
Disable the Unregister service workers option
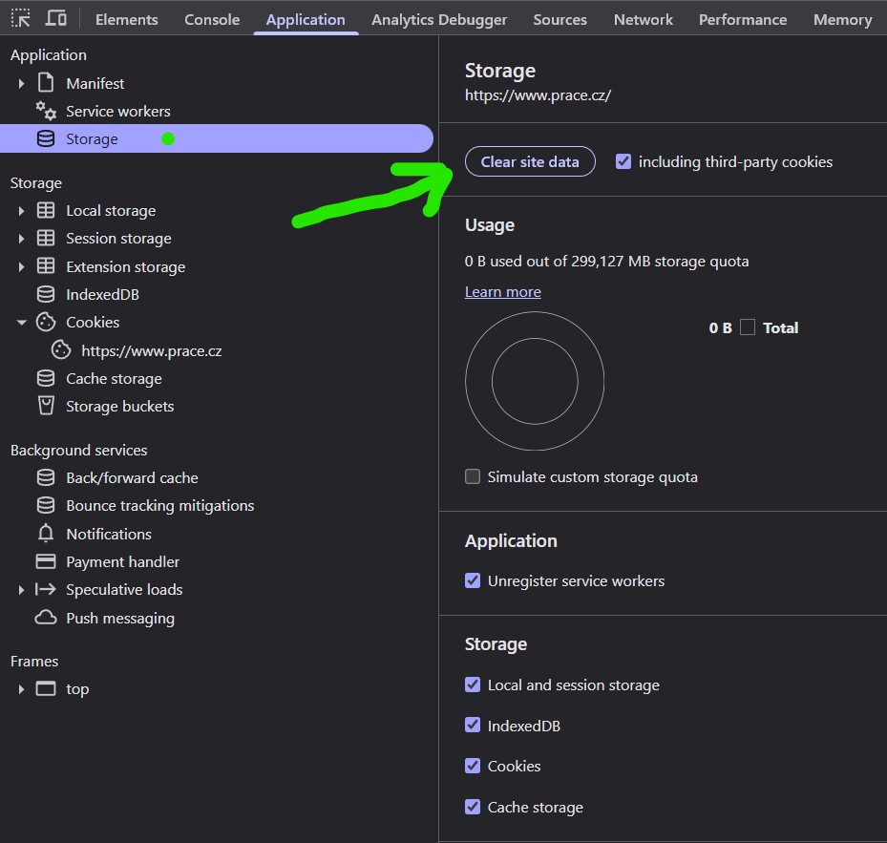[473, 580]
